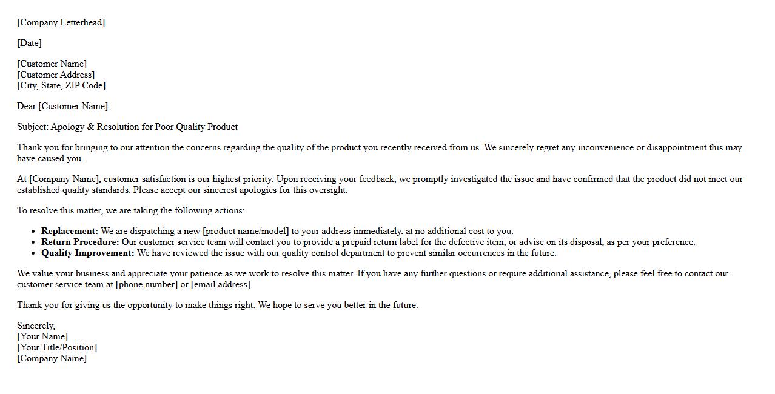
Task: Click the [Company Letterhead] placeholder text
Action: [x=61, y=22]
